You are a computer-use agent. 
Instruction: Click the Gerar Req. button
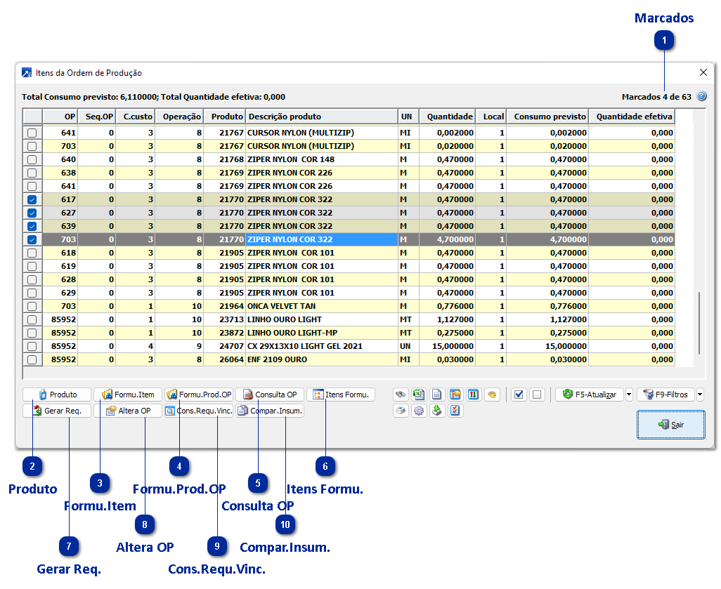pos(58,411)
